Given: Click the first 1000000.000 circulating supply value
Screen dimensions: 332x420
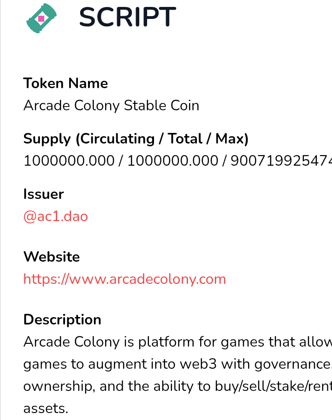Looking at the screenshot, I should pyautogui.click(x=69, y=161).
